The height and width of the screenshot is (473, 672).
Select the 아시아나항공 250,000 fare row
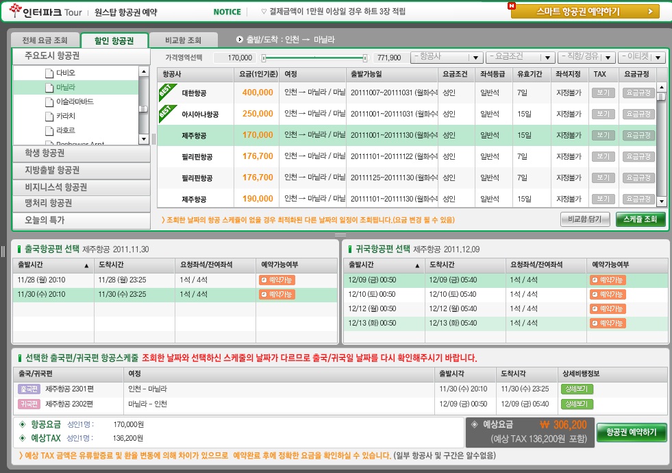click(406, 114)
